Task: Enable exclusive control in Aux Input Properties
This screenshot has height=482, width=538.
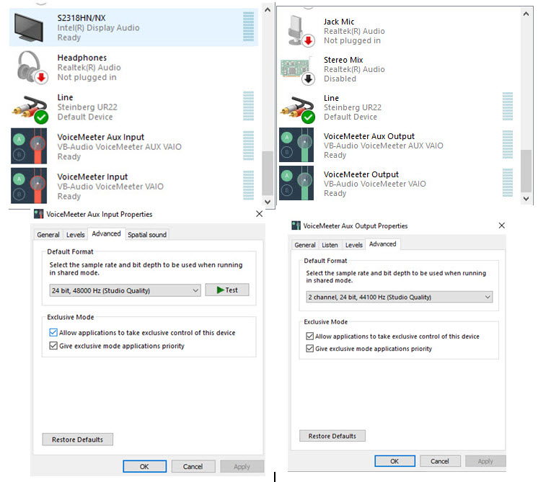Action: click(53, 332)
